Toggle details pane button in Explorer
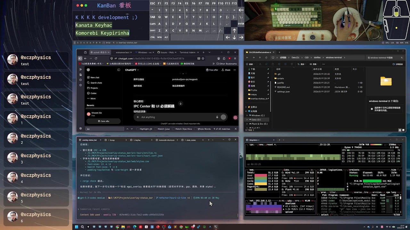 [x=398, y=64]
